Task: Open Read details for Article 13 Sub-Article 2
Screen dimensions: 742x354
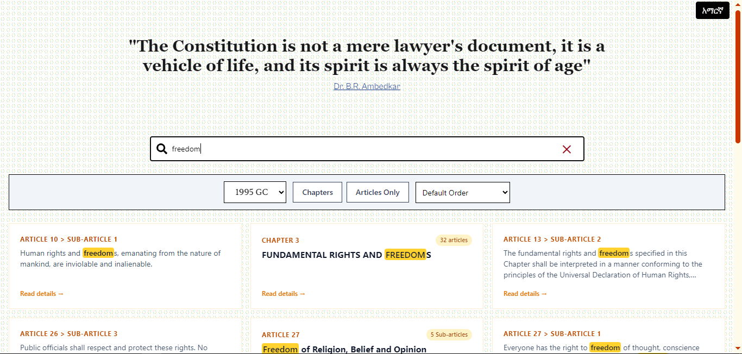Action: (525, 294)
